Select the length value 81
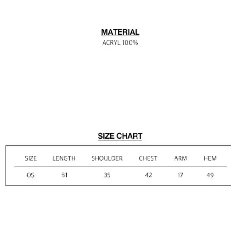The width and height of the screenshot is (231, 231). 64,175
